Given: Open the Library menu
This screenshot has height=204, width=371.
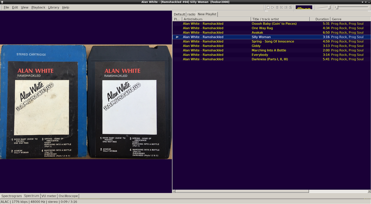Looking at the screenshot, I should click(x=54, y=7).
